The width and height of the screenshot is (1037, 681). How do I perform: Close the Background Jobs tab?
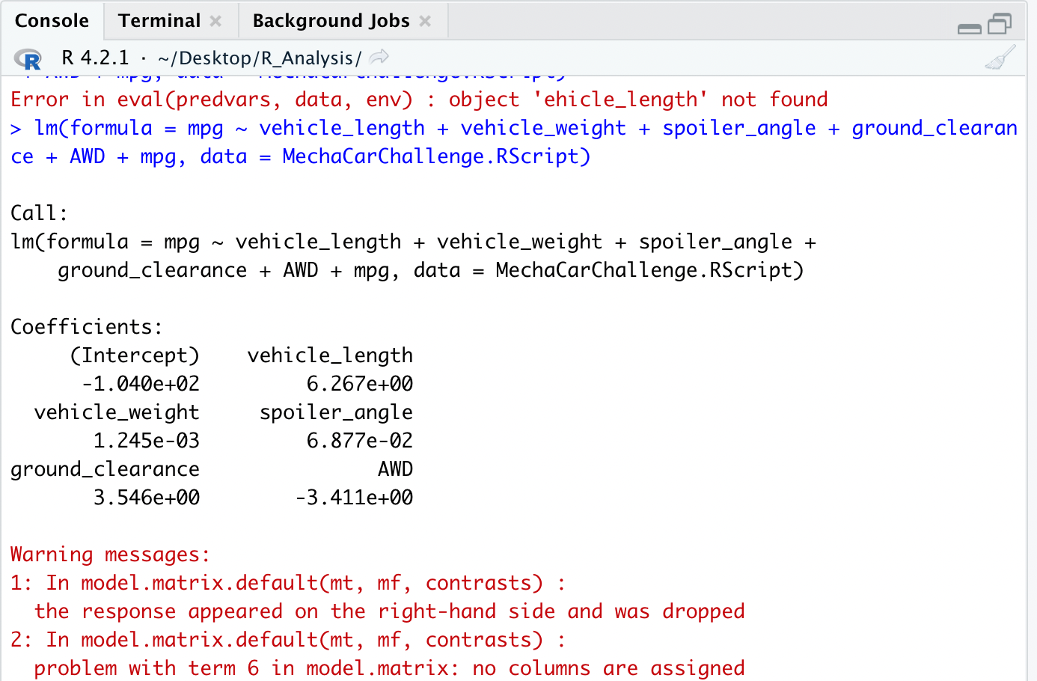pyautogui.click(x=425, y=21)
